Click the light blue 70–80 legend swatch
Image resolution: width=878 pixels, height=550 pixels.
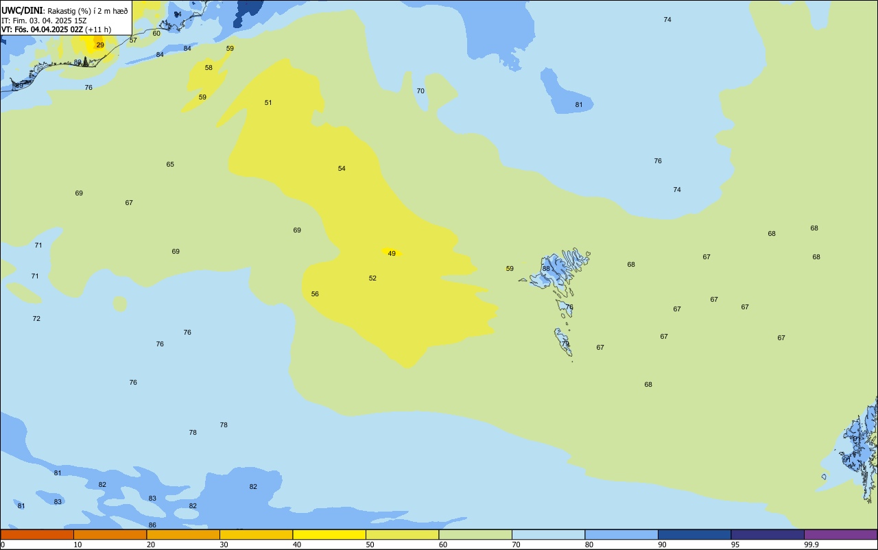pos(548,534)
